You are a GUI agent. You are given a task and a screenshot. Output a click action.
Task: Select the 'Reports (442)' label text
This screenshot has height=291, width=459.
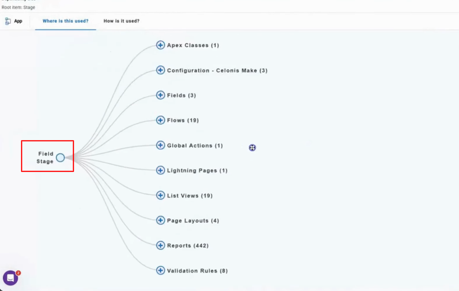click(x=188, y=246)
